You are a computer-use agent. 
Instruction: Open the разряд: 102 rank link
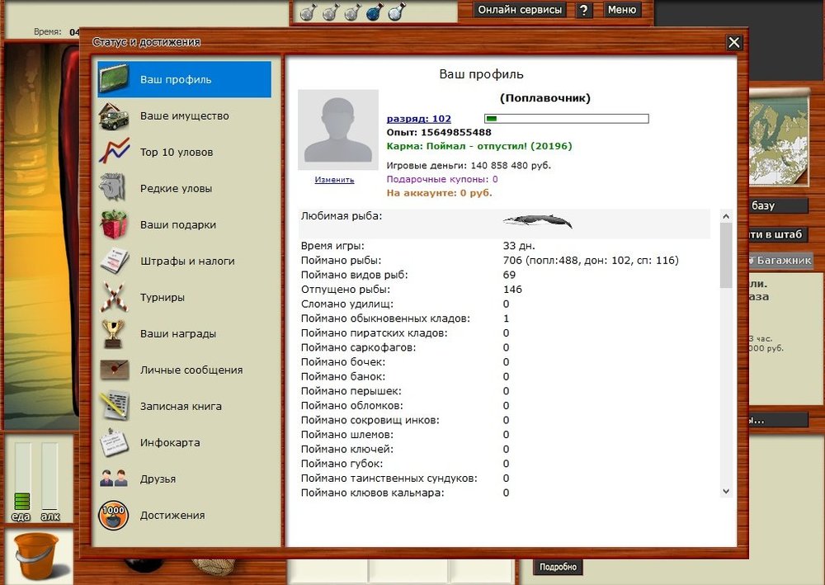click(x=418, y=119)
